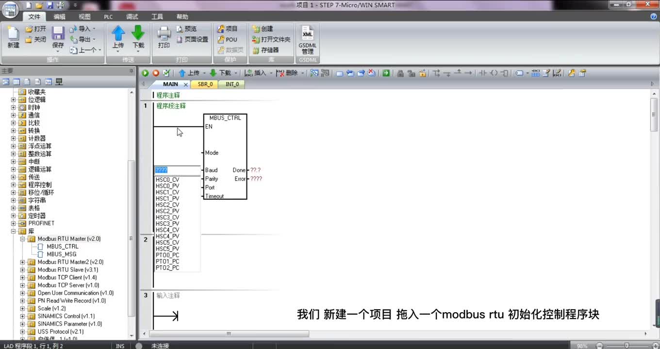Open the SBR_0 editor tab
The image size is (660, 349).
pyautogui.click(x=205, y=84)
